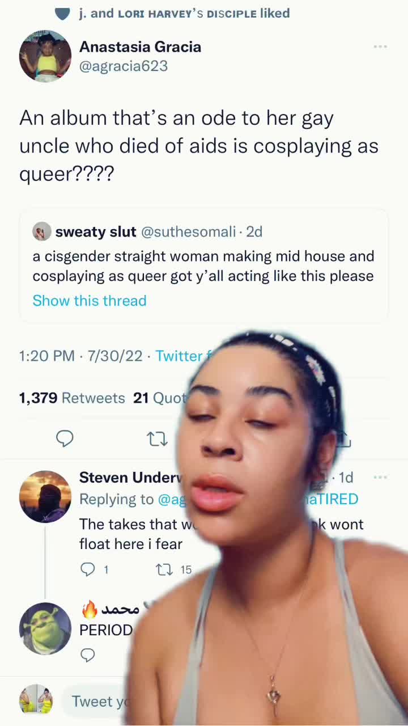Tap the reply icon on Steven's reply

[87, 569]
